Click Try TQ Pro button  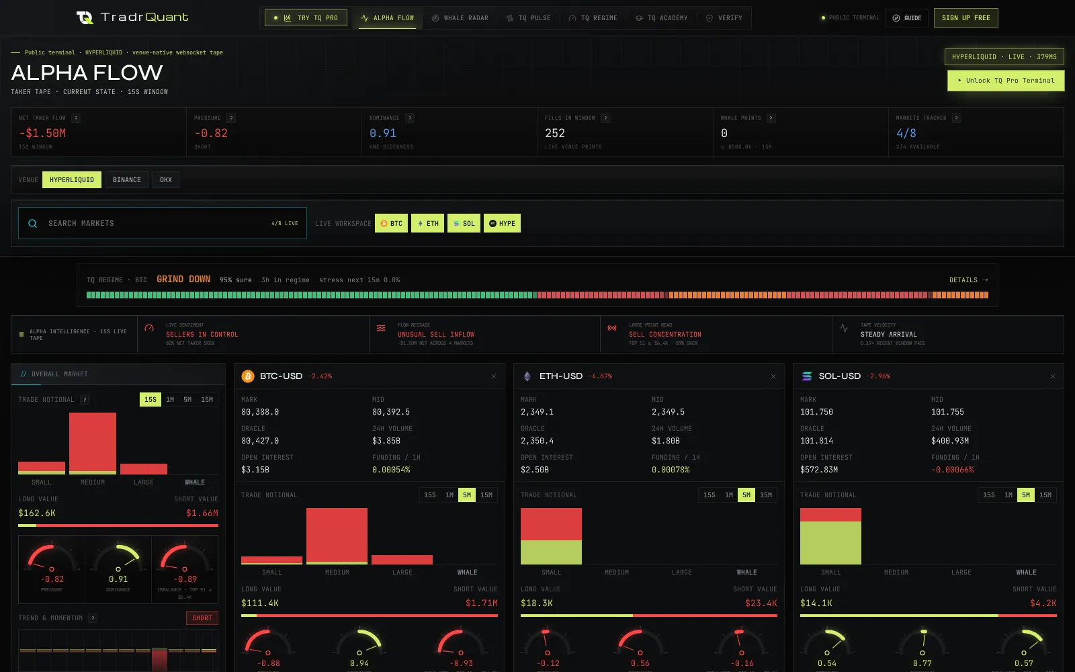point(306,18)
